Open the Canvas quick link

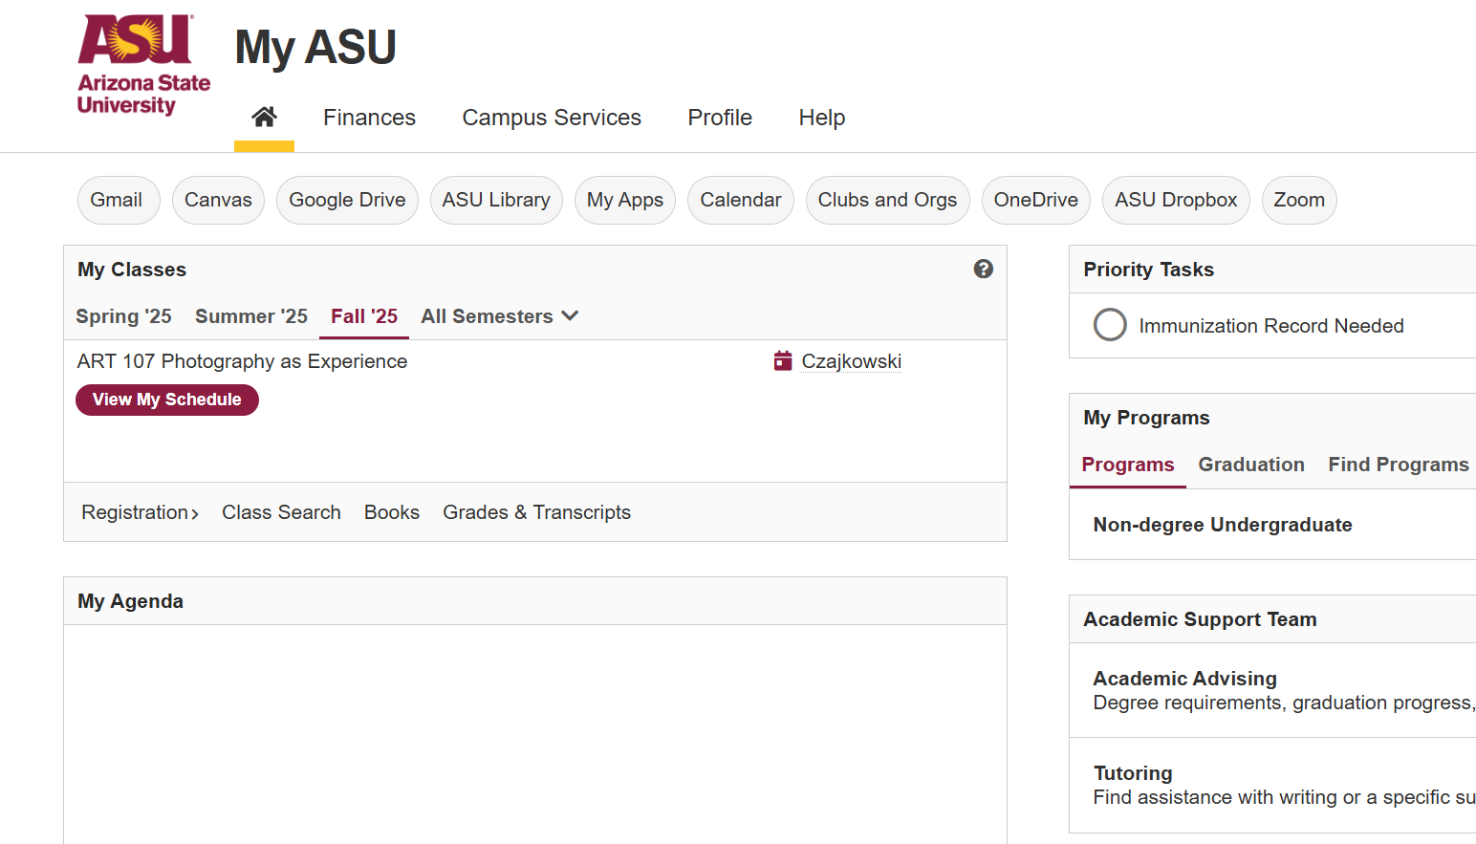point(218,200)
